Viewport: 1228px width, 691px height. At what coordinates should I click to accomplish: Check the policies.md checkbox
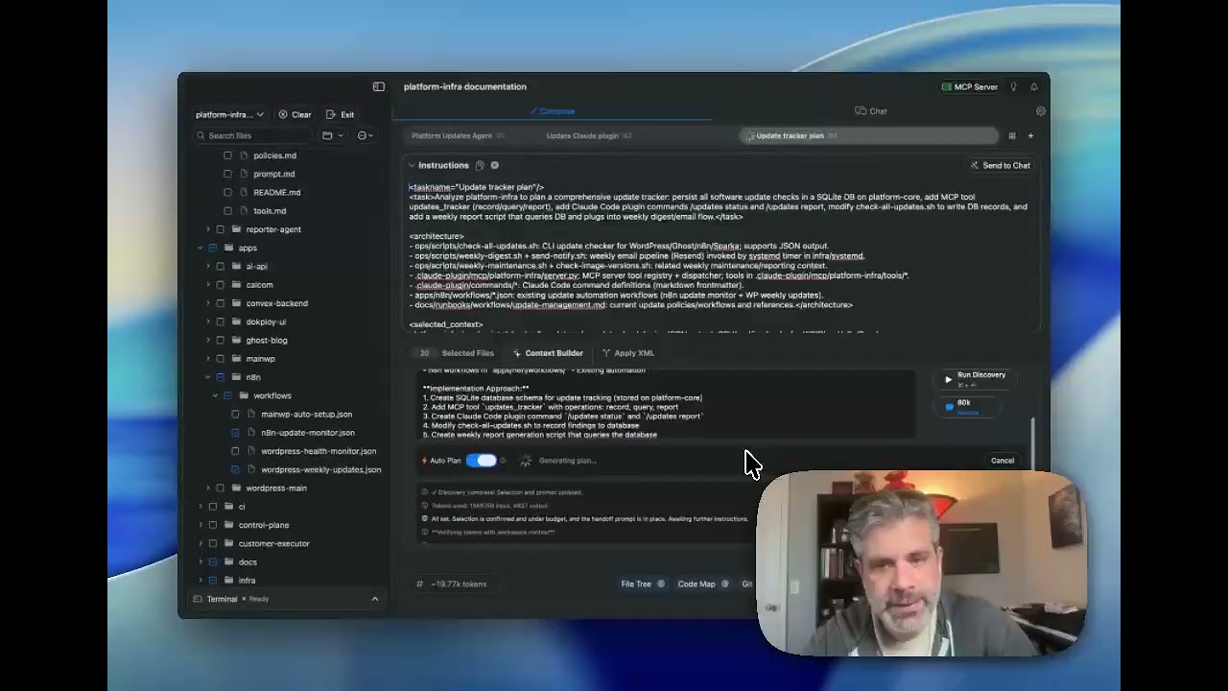point(227,155)
